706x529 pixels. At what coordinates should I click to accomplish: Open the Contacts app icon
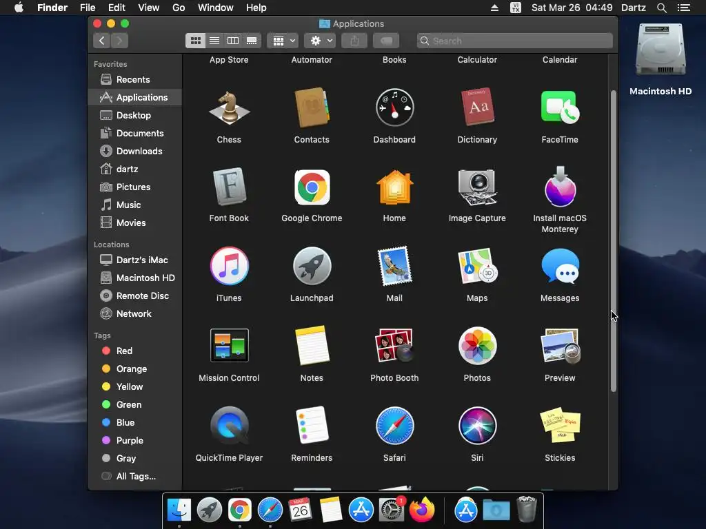coord(312,108)
